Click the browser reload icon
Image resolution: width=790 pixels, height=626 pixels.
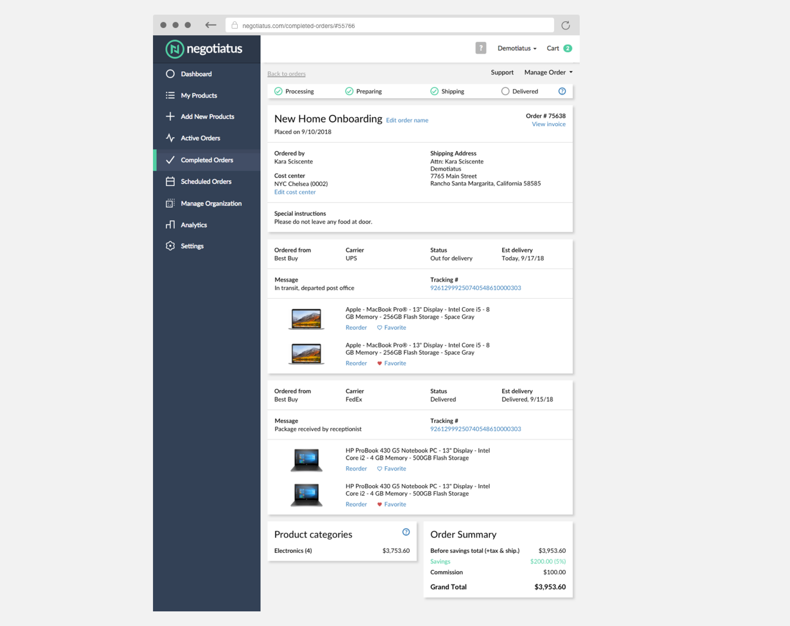(565, 25)
